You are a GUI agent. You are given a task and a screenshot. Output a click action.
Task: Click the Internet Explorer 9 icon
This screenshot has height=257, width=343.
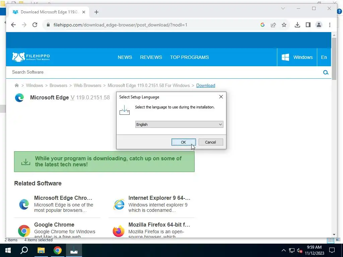(x=119, y=204)
